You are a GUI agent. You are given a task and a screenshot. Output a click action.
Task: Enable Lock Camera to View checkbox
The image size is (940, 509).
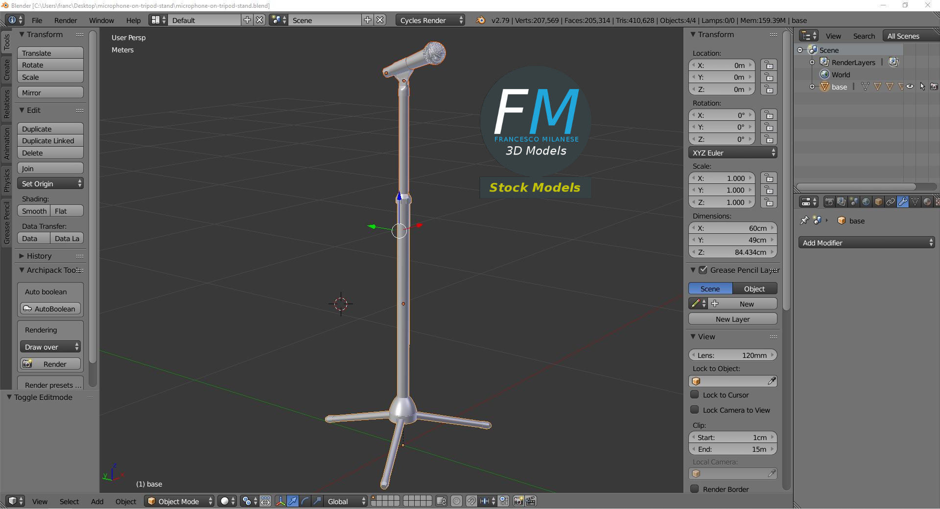[695, 410]
